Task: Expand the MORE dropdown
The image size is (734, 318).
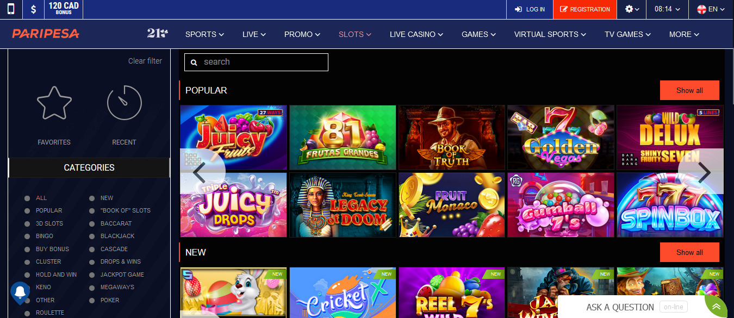Action: tap(684, 34)
